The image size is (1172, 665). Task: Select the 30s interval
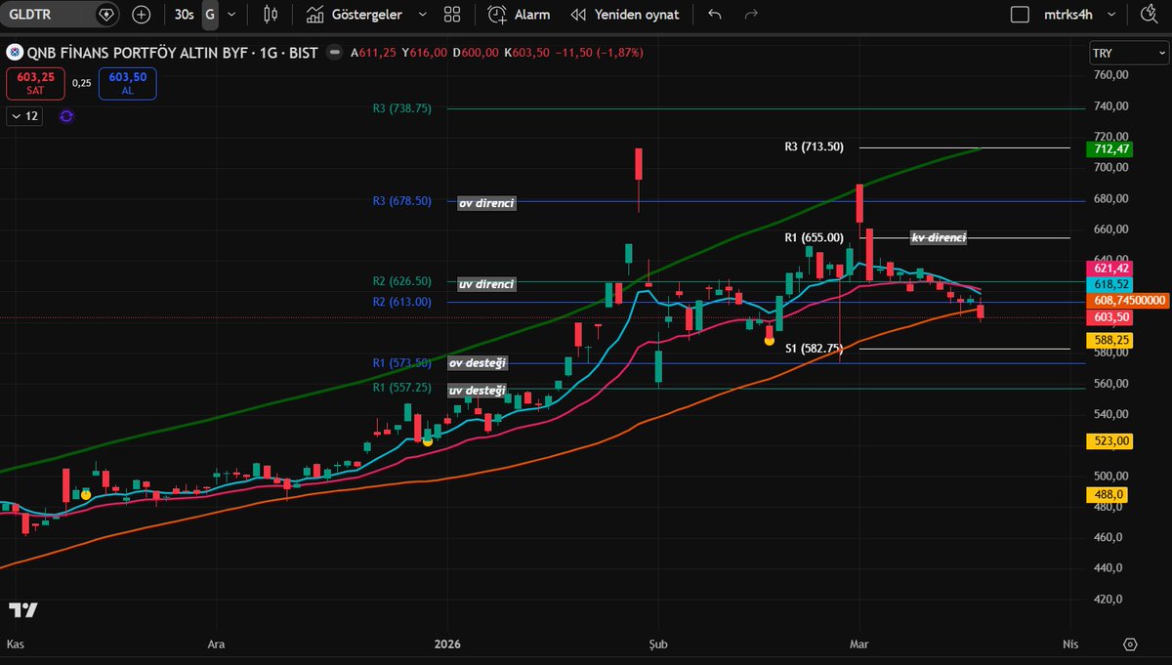(x=184, y=15)
